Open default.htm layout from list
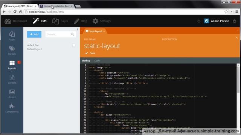This screenshot has height=135, width=241. pyautogui.click(x=33, y=45)
